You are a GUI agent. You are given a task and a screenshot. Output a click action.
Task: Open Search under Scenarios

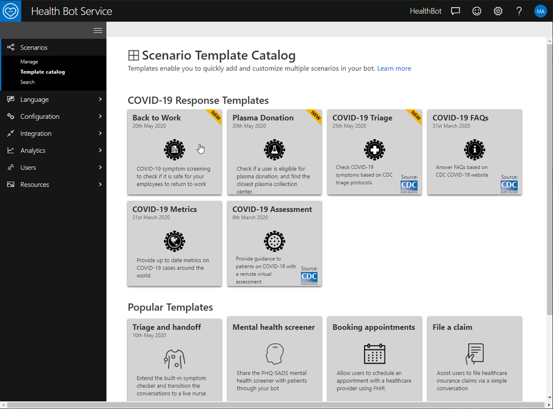point(27,82)
